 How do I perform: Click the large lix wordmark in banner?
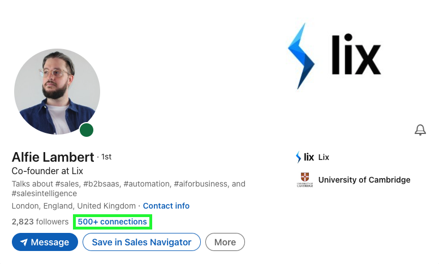click(x=355, y=55)
